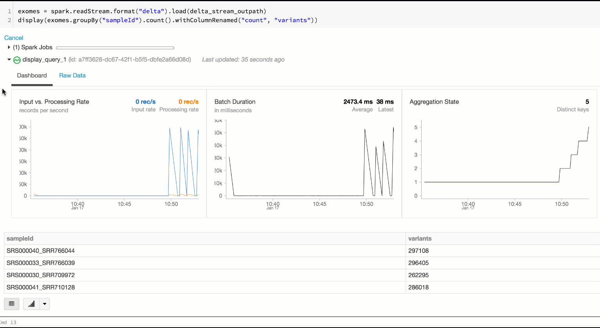600x328 pixels.
Task: Collapse the display_query_1 stream details
Action: [9, 59]
